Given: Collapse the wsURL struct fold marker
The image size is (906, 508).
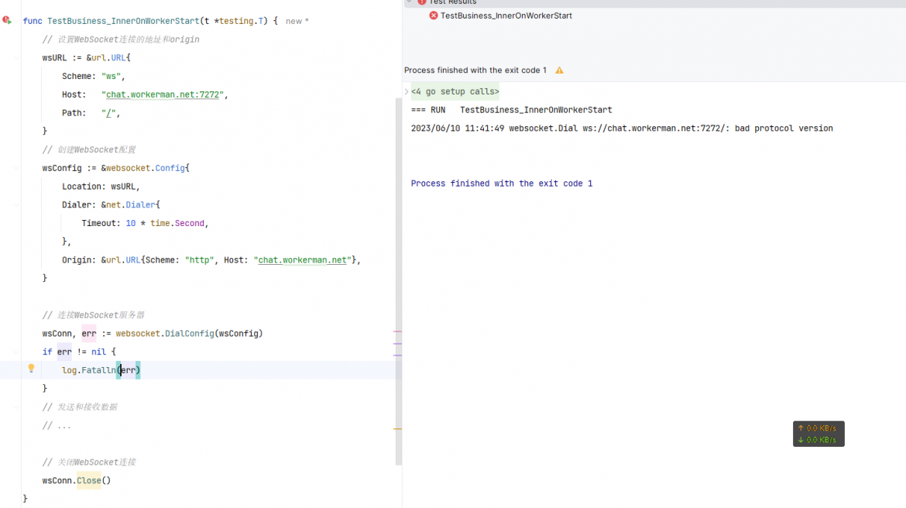Looking at the screenshot, I should 16,58.
